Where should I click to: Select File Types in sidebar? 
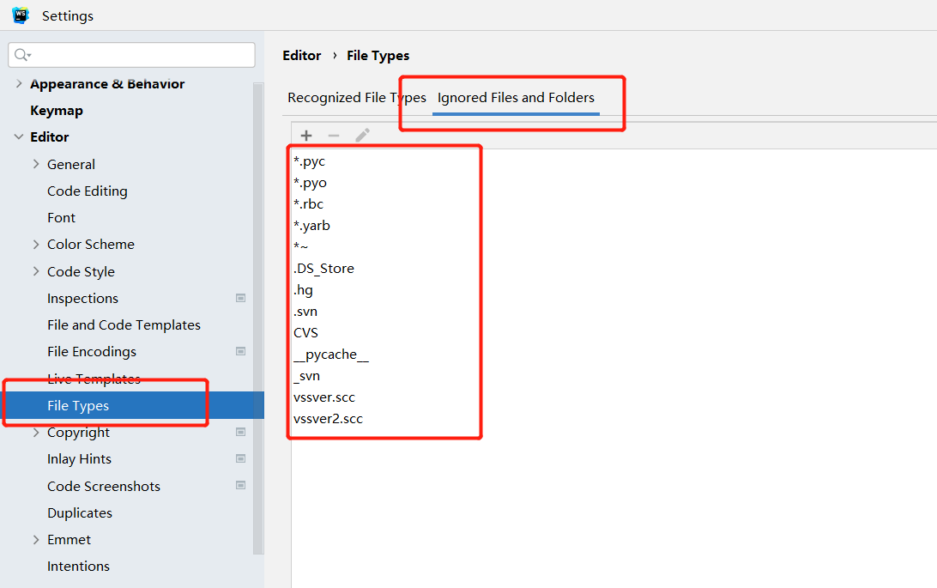(132, 405)
